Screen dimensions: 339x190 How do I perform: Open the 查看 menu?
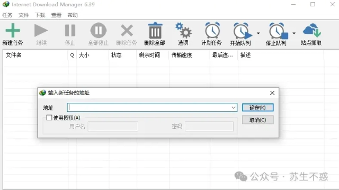(x=56, y=15)
